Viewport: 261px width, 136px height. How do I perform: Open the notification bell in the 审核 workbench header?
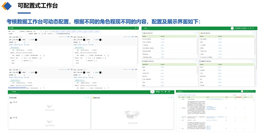click(165, 92)
